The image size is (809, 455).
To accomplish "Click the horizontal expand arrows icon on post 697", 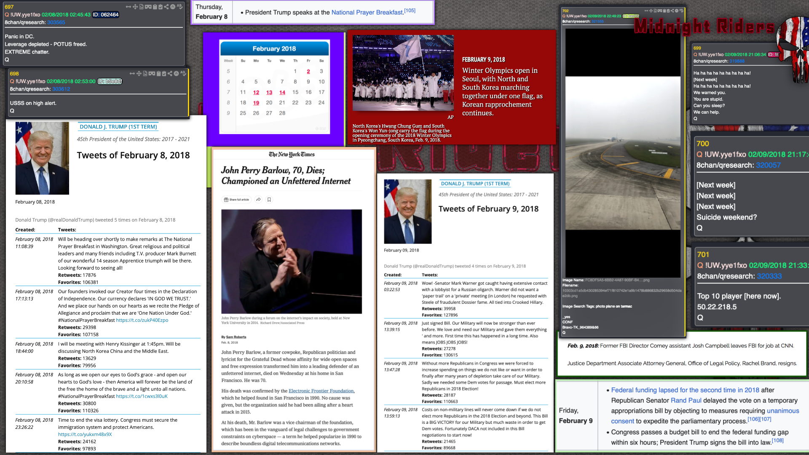I will 129,7.
